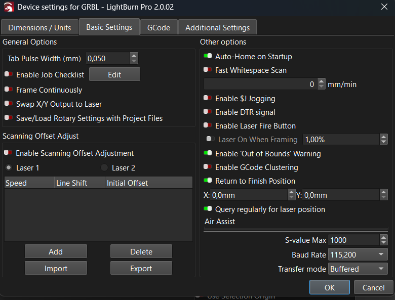Decrease Y finish position down arrow
Image resolution: width=395 pixels, height=300 pixels.
384,198
